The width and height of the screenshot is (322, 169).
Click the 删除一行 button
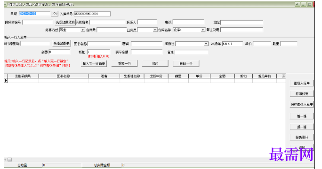[x=186, y=64]
